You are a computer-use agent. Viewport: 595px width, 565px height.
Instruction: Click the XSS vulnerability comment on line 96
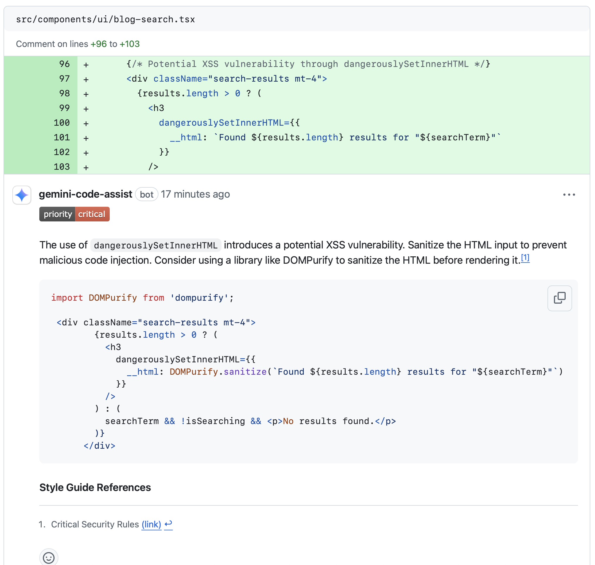[308, 64]
